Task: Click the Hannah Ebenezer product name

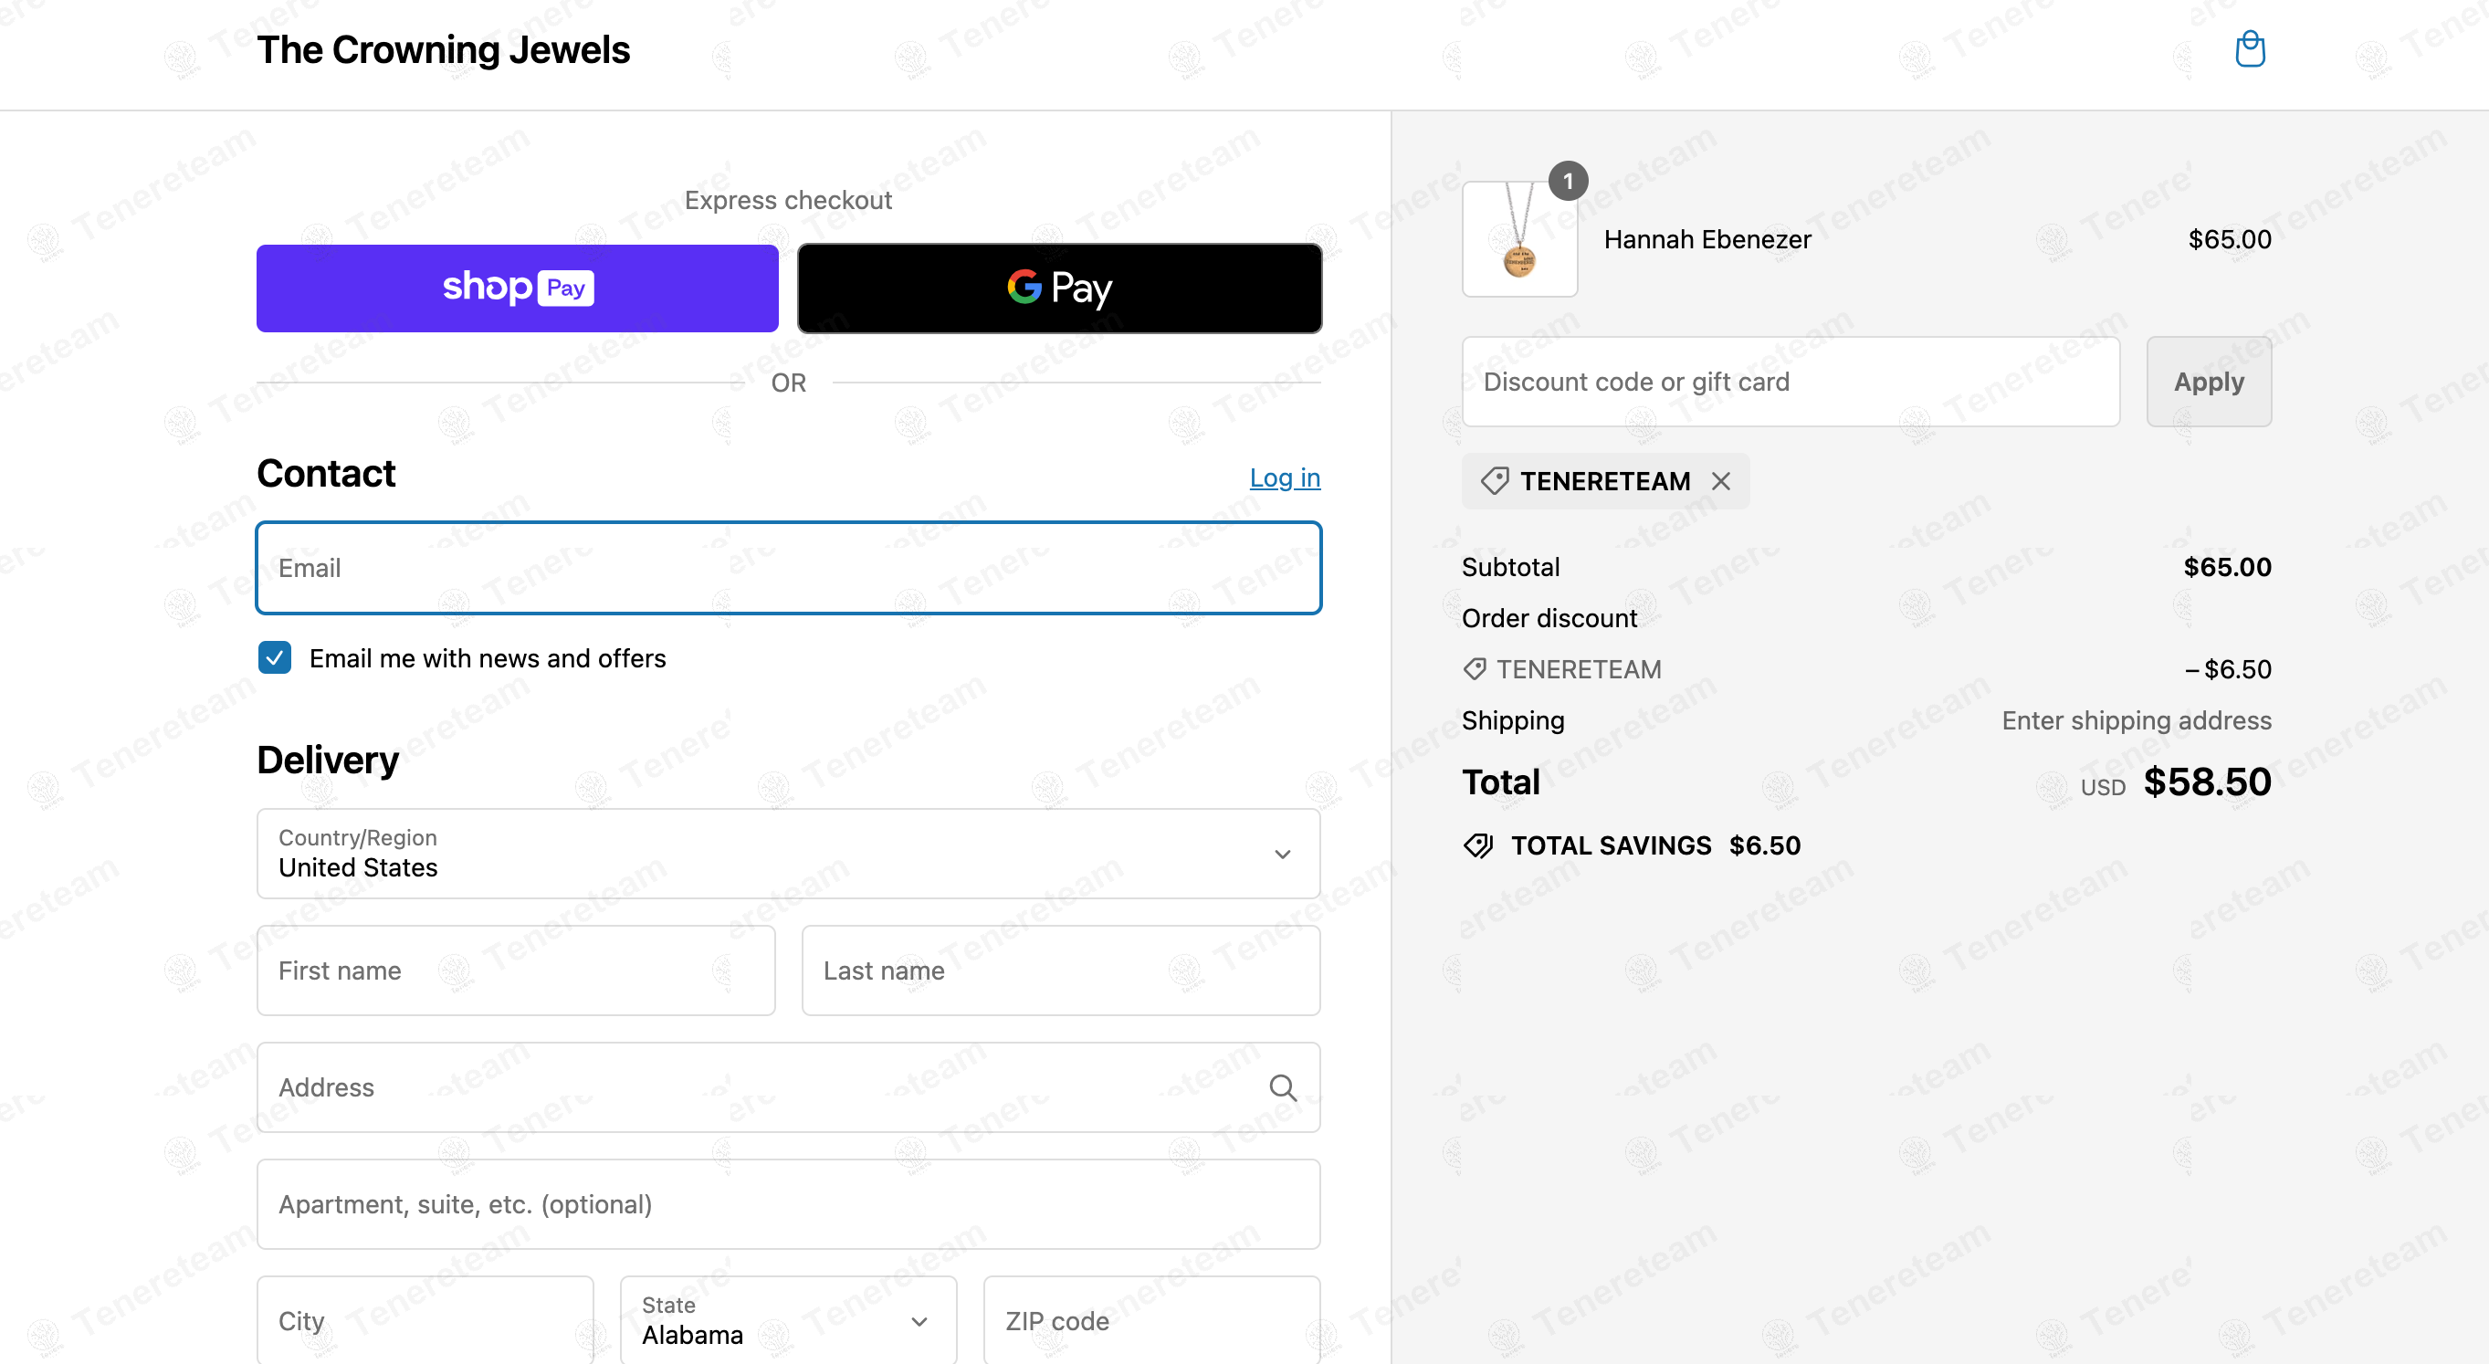Action: (x=1707, y=238)
